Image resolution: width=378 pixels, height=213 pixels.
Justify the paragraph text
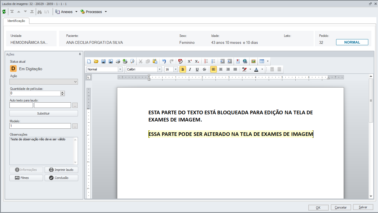[235, 69]
